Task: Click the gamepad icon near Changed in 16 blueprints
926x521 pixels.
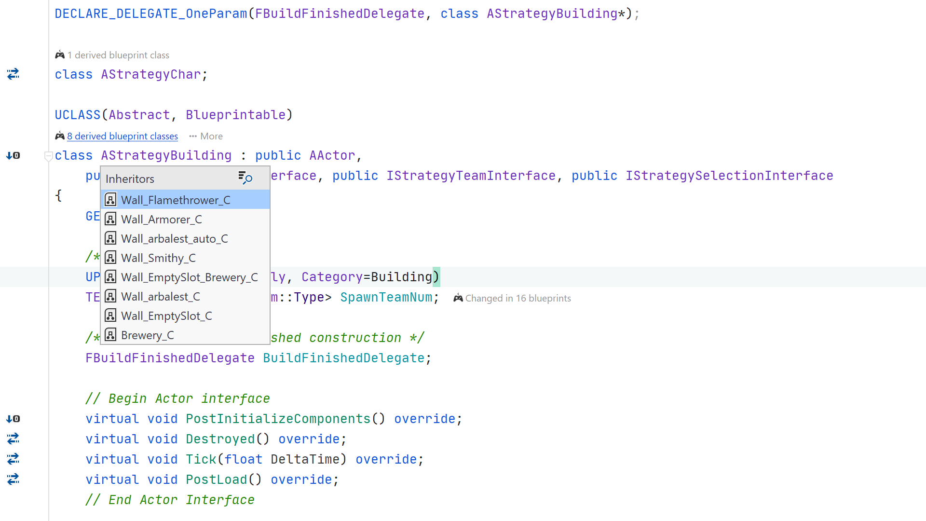Action: pyautogui.click(x=457, y=298)
